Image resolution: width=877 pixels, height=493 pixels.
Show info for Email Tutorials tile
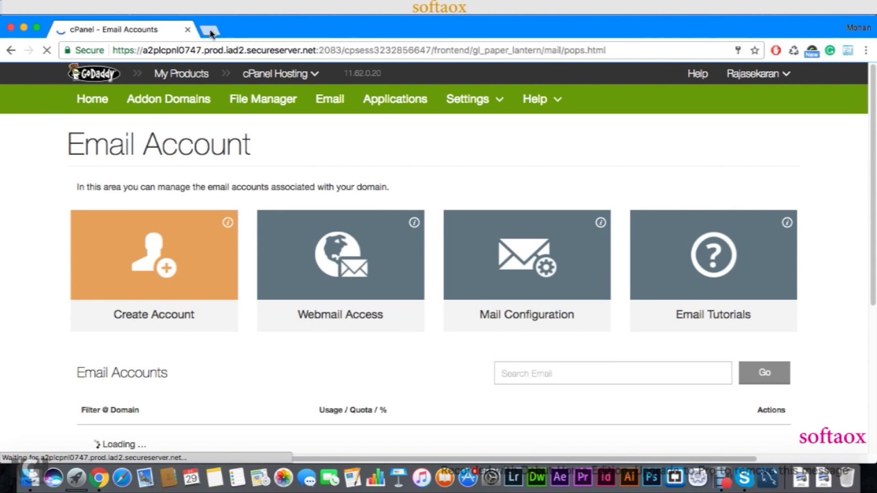(787, 223)
